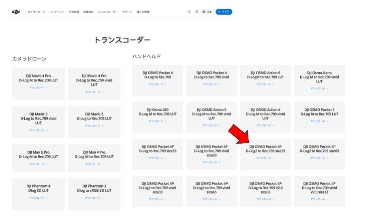Open the ハンドヘルド menu
Image resolution: width=389 pixels, height=219 pixels.
(x=57, y=12)
